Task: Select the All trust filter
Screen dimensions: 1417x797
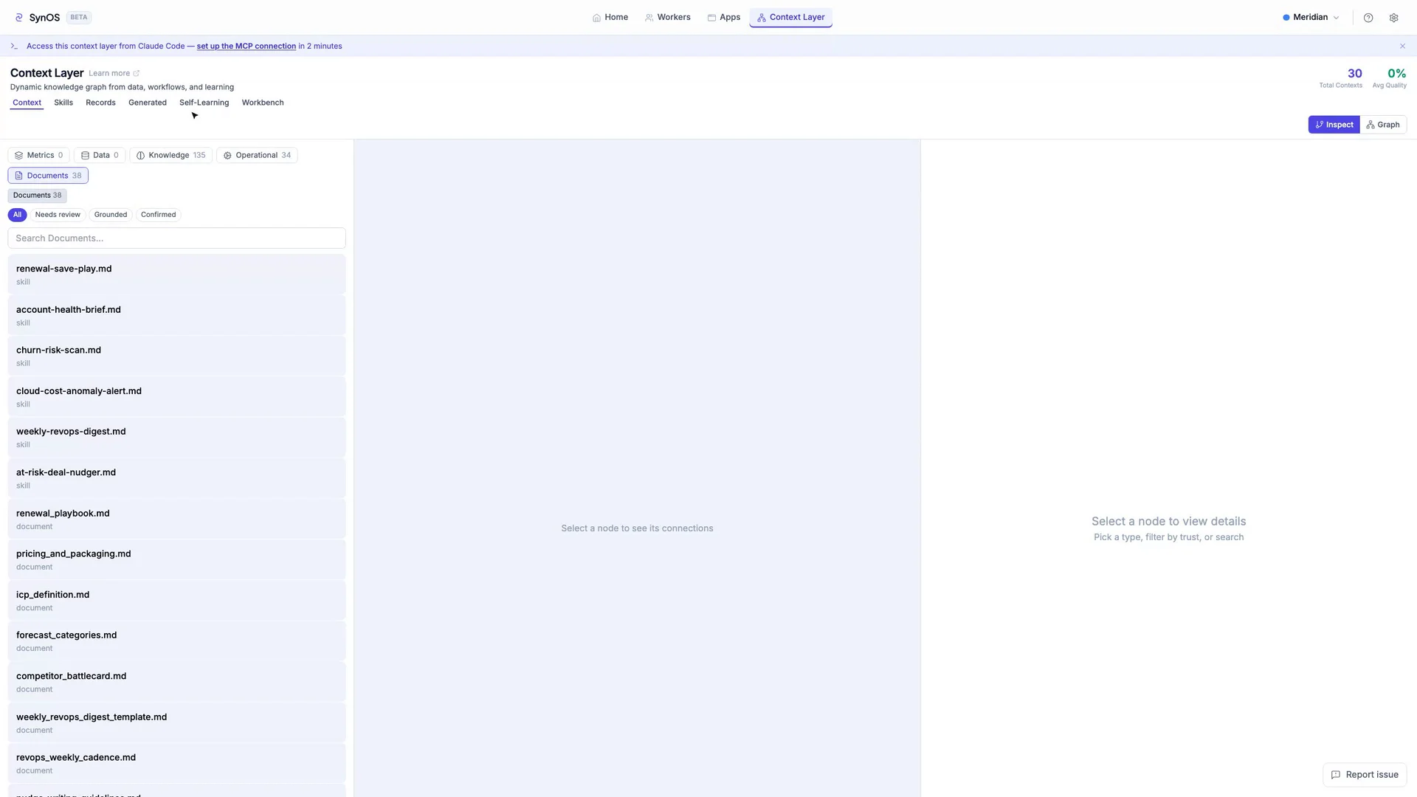Action: coord(17,215)
